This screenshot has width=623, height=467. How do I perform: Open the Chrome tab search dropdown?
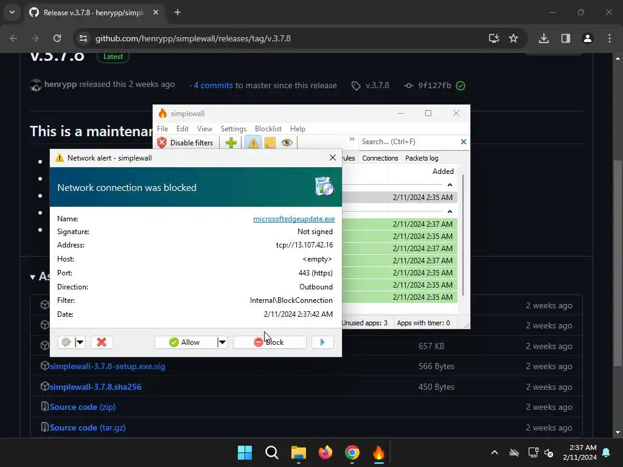12,12
